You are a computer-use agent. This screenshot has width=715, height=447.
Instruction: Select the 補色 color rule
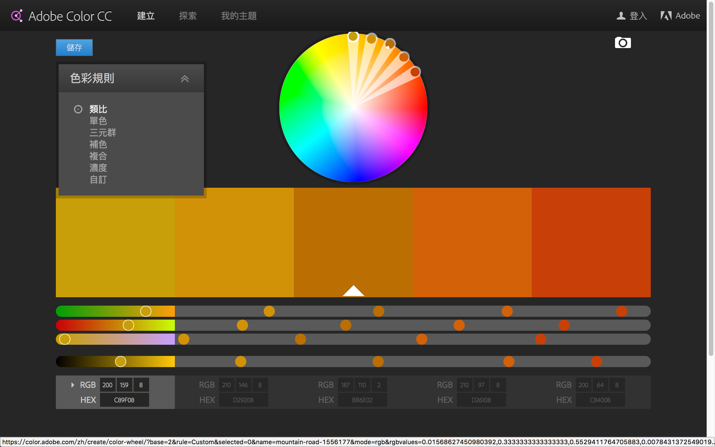(98, 144)
